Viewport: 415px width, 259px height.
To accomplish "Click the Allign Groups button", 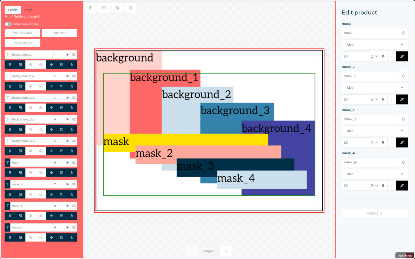I will click(x=22, y=43).
